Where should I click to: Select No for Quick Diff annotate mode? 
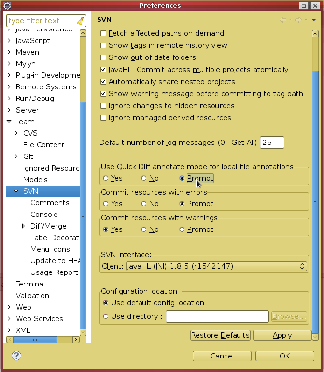[x=144, y=178]
